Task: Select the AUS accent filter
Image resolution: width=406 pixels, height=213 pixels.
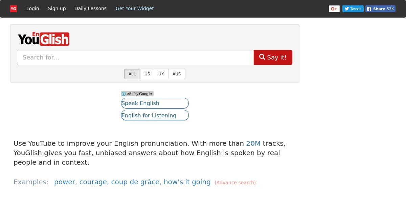Action: pos(177,74)
